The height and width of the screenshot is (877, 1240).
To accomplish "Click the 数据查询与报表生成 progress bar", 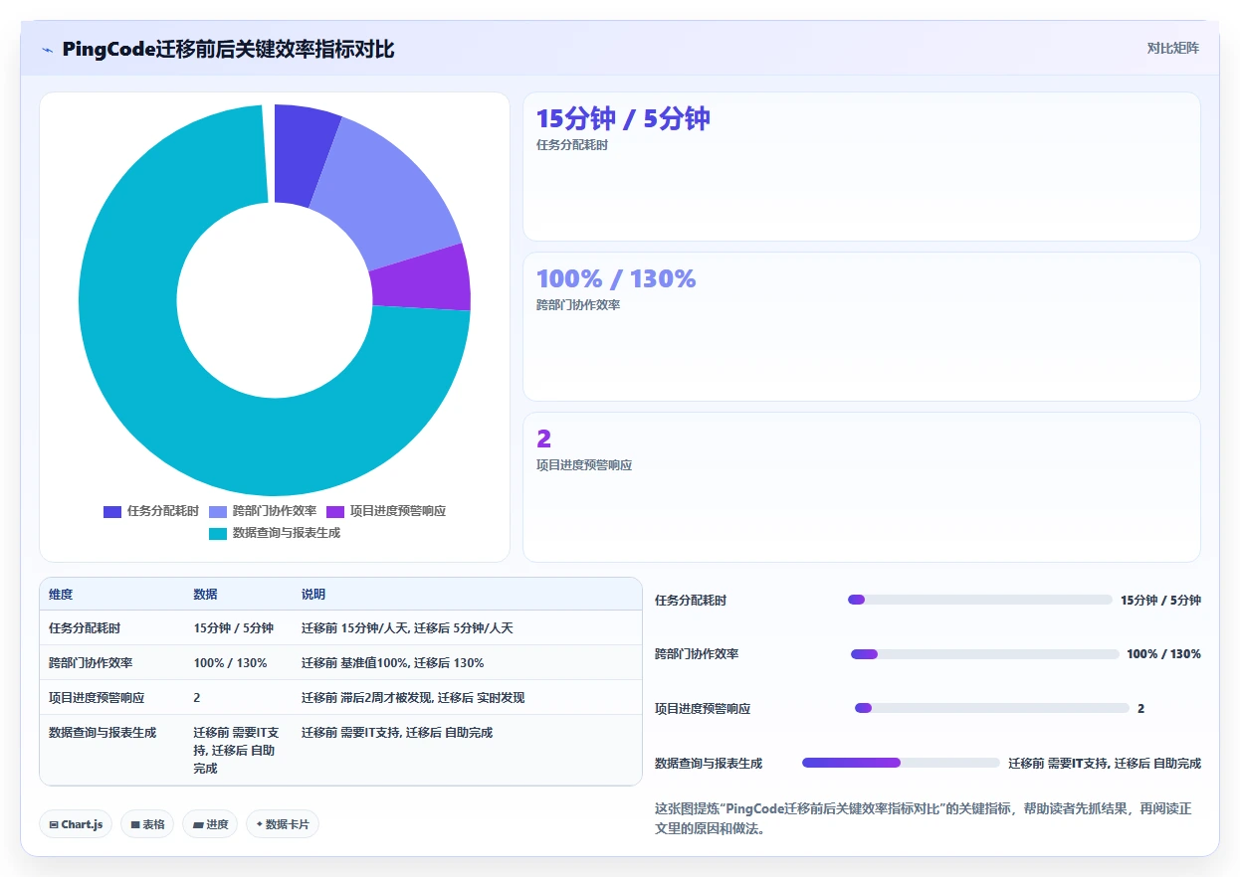I will click(x=901, y=763).
